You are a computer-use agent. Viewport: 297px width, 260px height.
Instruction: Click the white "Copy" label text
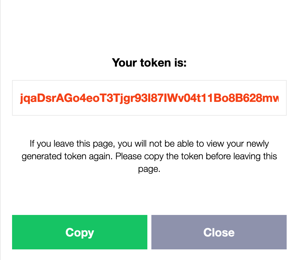[80, 232]
